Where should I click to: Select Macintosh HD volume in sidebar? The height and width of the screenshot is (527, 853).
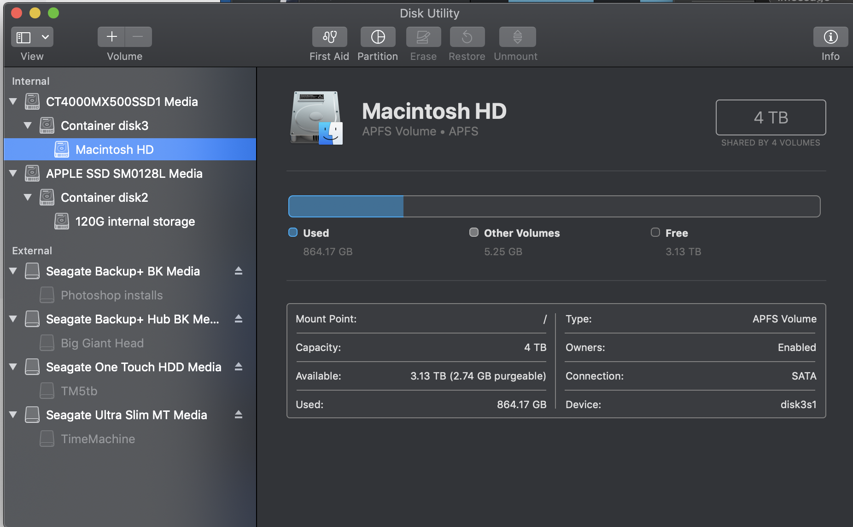130,149
